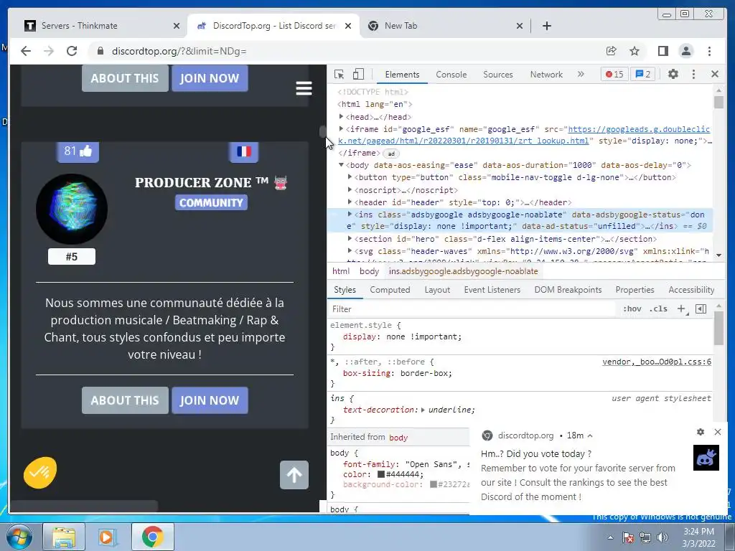Expand the header element node
The height and width of the screenshot is (551, 735).
(350, 202)
